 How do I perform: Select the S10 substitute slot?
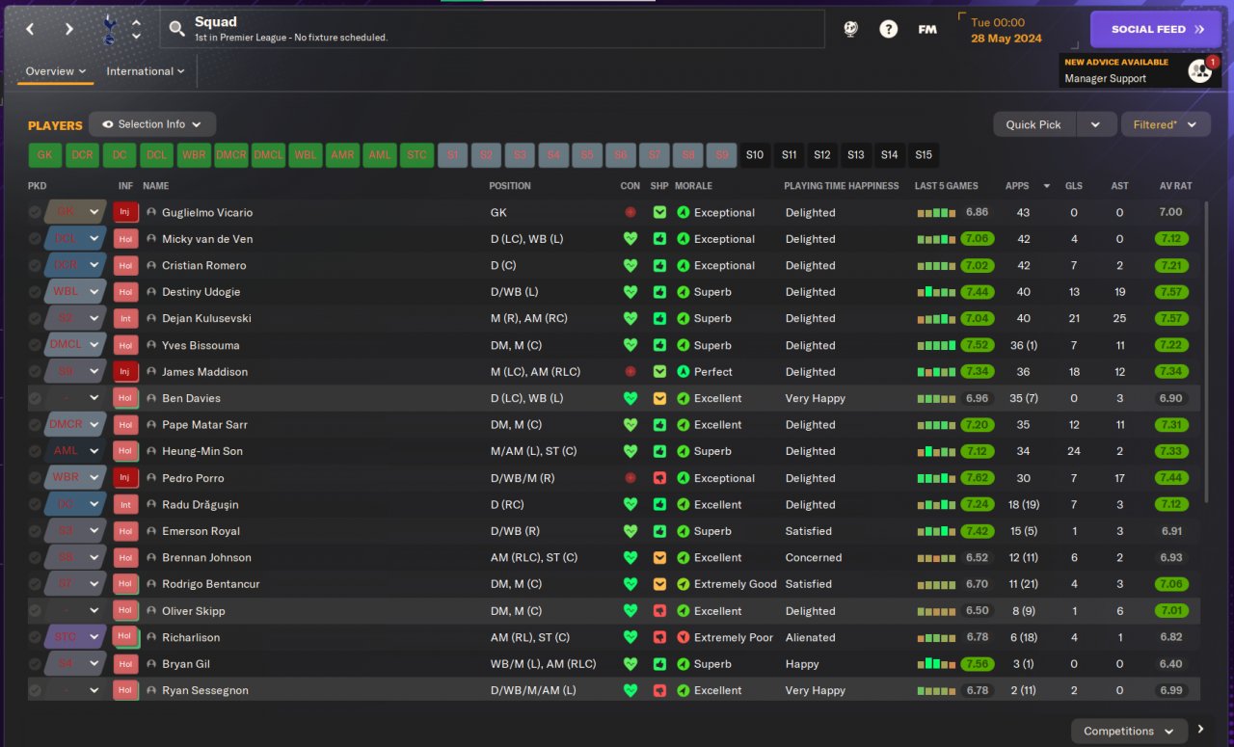pos(755,155)
